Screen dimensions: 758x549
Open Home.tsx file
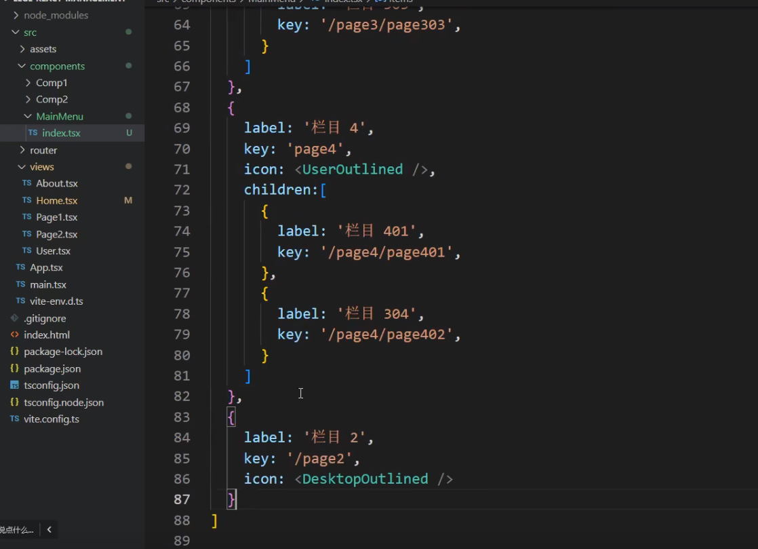point(56,200)
